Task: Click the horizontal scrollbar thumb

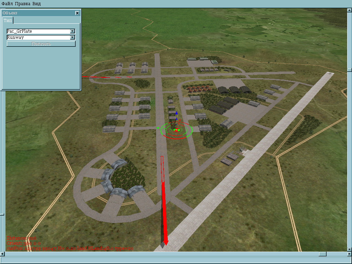Action: (x=322, y=254)
